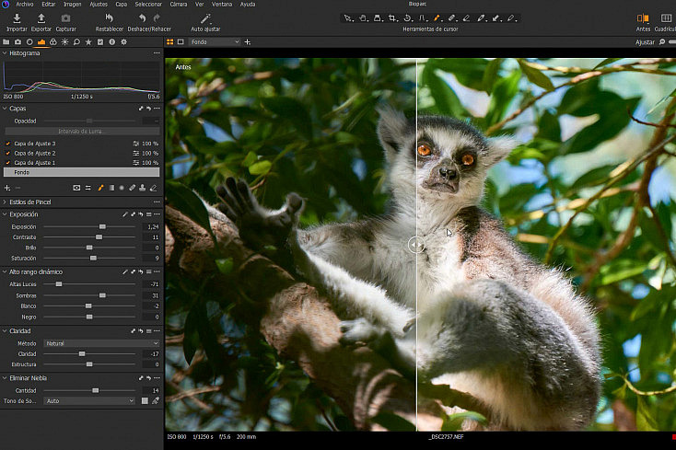Add a new layer with plus icon
The width and height of the screenshot is (676, 450).
pos(6,188)
